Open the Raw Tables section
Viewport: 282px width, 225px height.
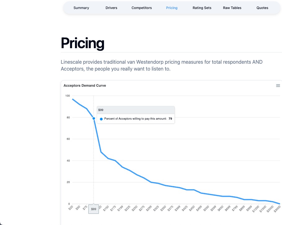coord(232,8)
